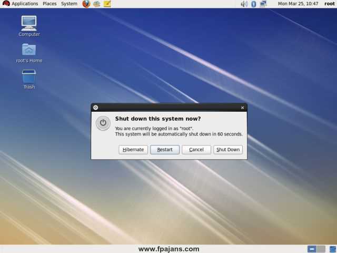The height and width of the screenshot is (253, 337).
Task: Click the date and time clock
Action: coord(298,4)
